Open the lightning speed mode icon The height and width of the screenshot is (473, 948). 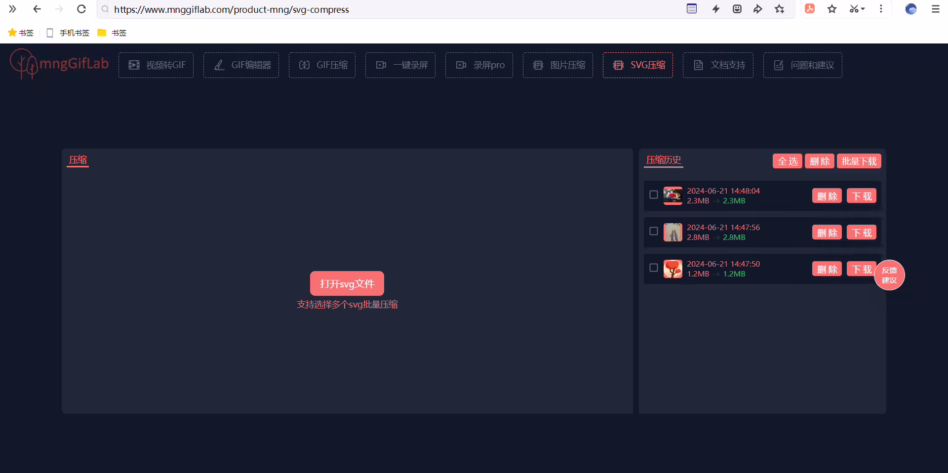[x=715, y=9]
